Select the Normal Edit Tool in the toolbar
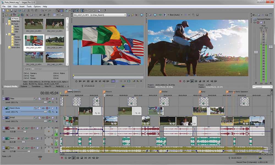275x165 pixels. [x=82, y=10]
